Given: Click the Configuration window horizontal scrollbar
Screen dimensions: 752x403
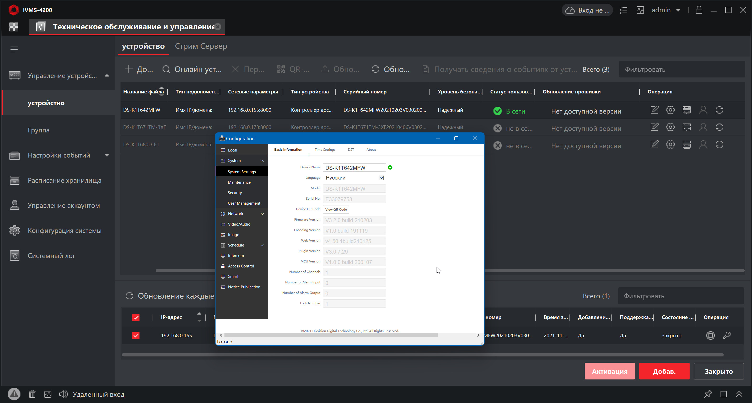Looking at the screenshot, I should point(331,335).
